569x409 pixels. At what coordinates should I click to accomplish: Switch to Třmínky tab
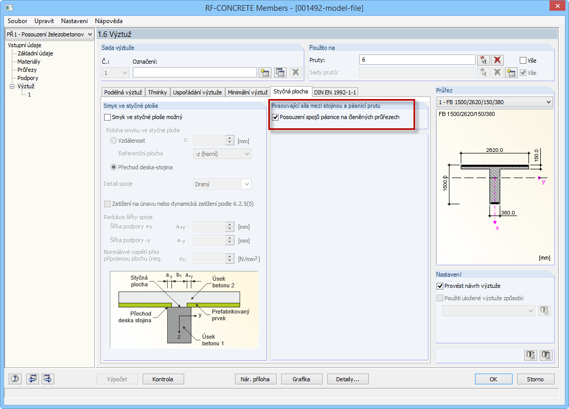158,92
